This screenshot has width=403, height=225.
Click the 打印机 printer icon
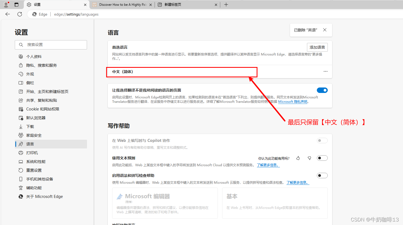click(21, 153)
